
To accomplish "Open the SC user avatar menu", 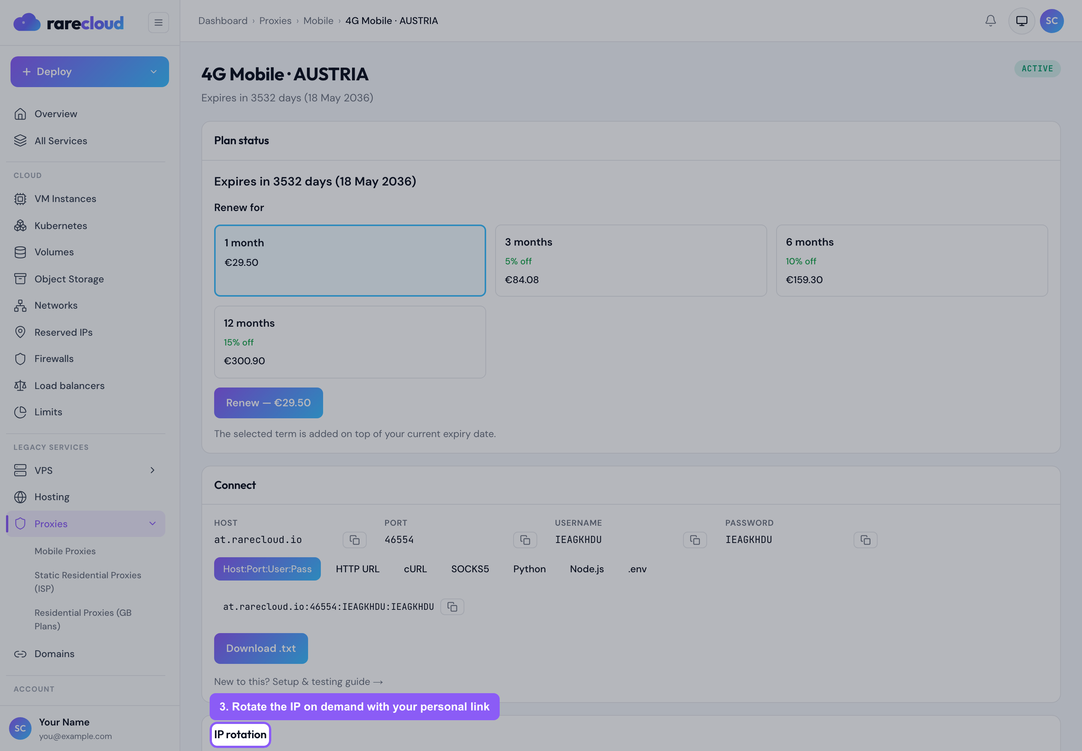I will coord(1052,21).
